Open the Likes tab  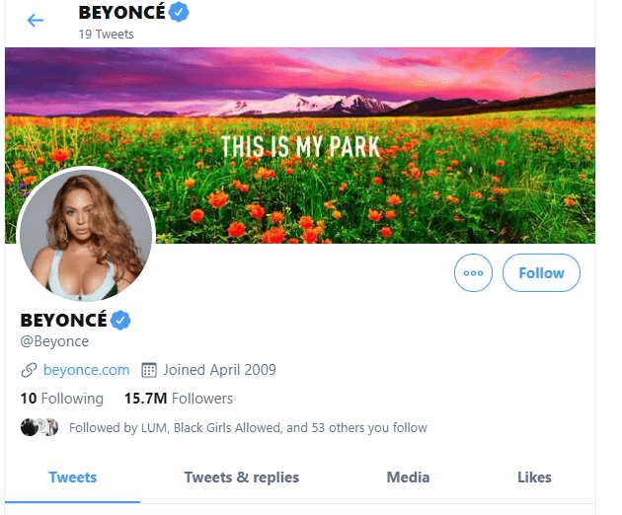click(x=534, y=478)
